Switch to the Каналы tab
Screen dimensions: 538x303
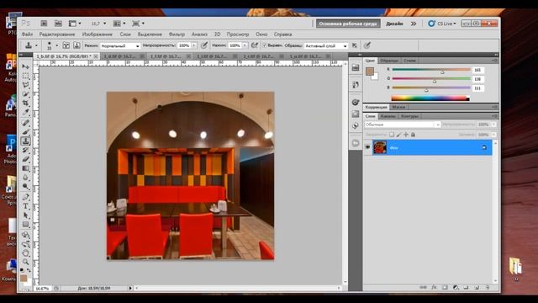pos(388,116)
